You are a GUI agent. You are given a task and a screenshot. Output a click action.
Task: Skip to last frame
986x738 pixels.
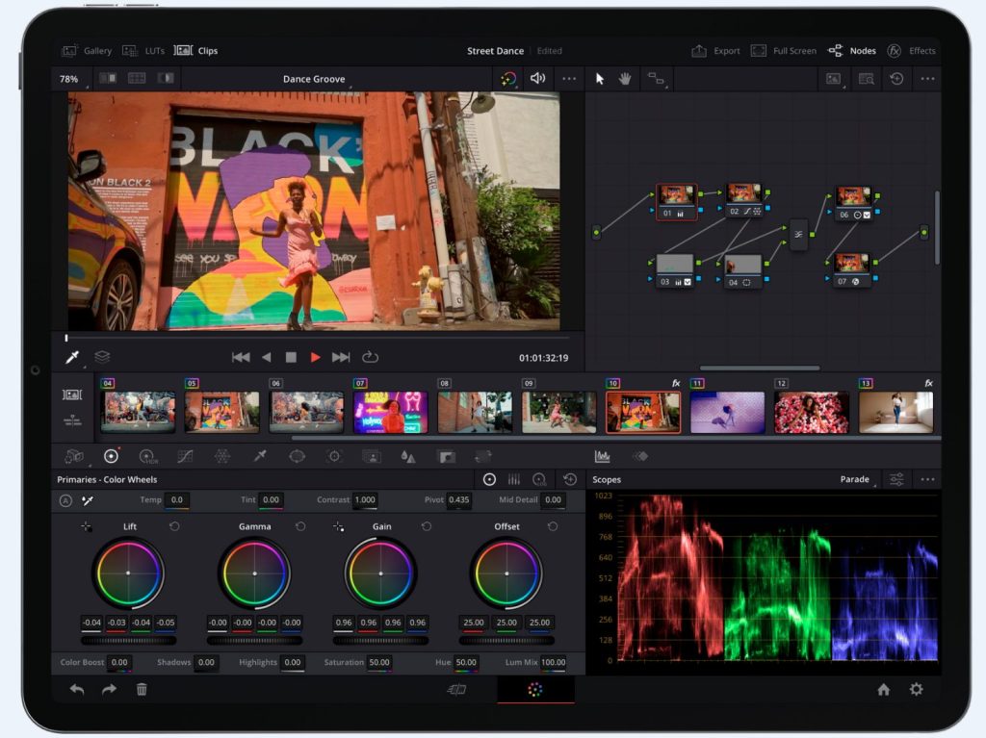341,357
